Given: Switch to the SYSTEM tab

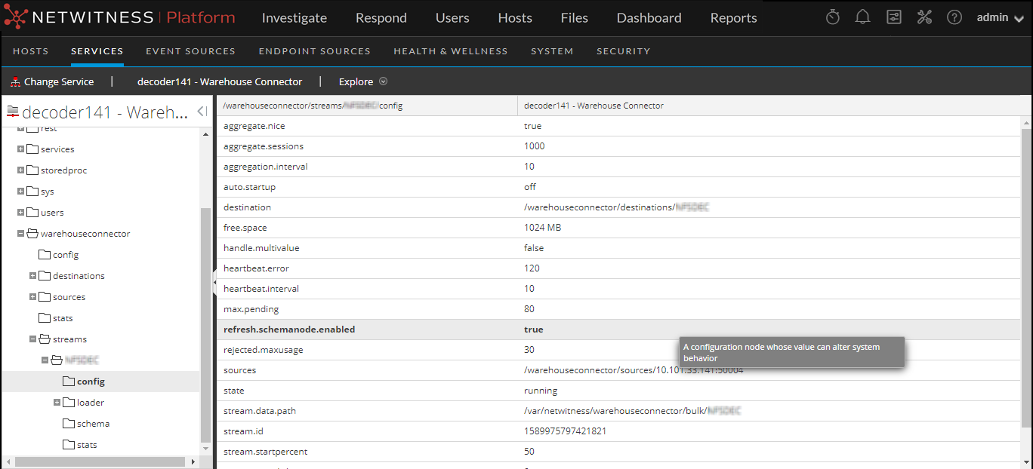Looking at the screenshot, I should (x=552, y=51).
